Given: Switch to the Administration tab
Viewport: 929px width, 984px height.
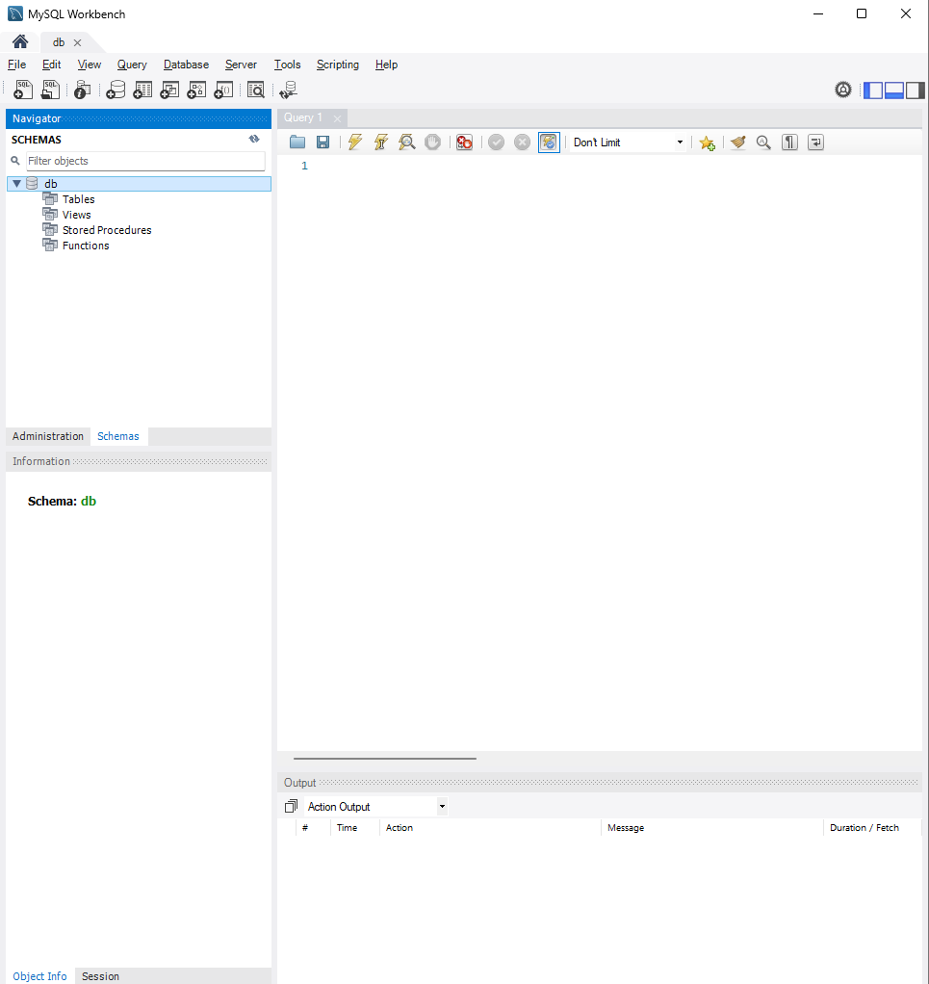Looking at the screenshot, I should coord(48,436).
